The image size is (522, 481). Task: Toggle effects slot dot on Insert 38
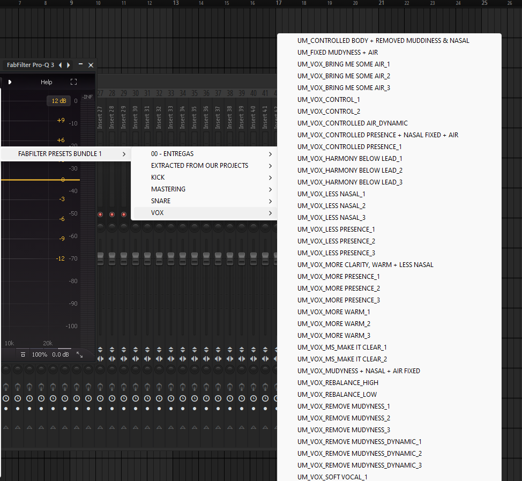point(230,409)
